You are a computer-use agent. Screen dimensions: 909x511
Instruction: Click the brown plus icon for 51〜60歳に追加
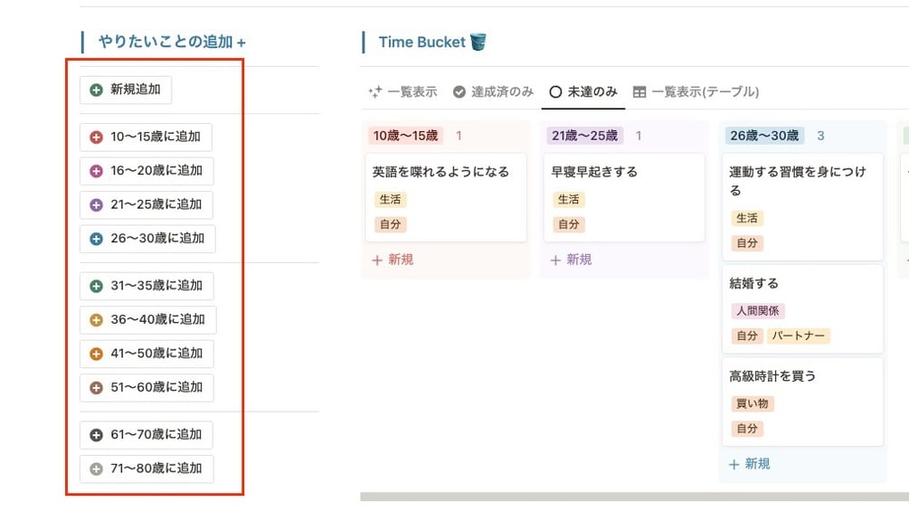(97, 387)
